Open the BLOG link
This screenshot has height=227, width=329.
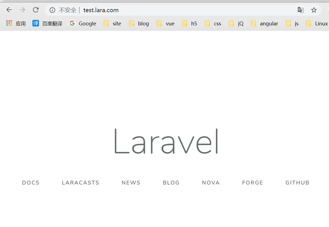tap(171, 183)
